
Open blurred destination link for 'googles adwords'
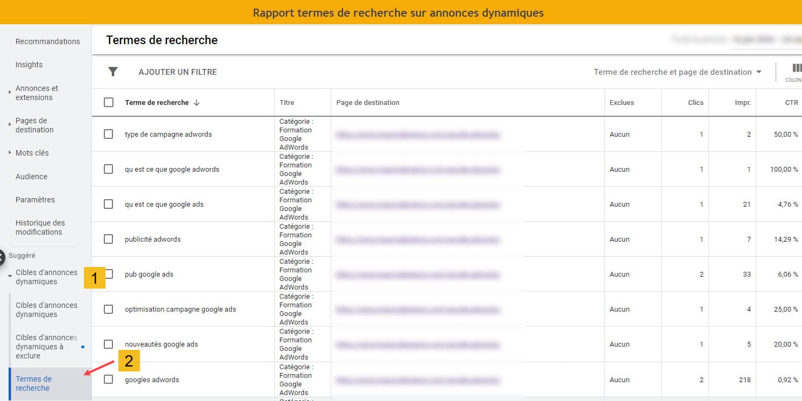(418, 380)
